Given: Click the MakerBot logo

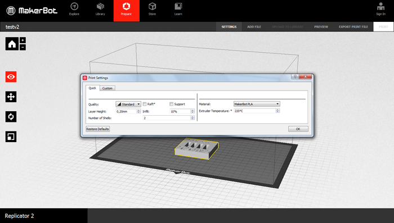Looking at the screenshot, I should 32,11.
